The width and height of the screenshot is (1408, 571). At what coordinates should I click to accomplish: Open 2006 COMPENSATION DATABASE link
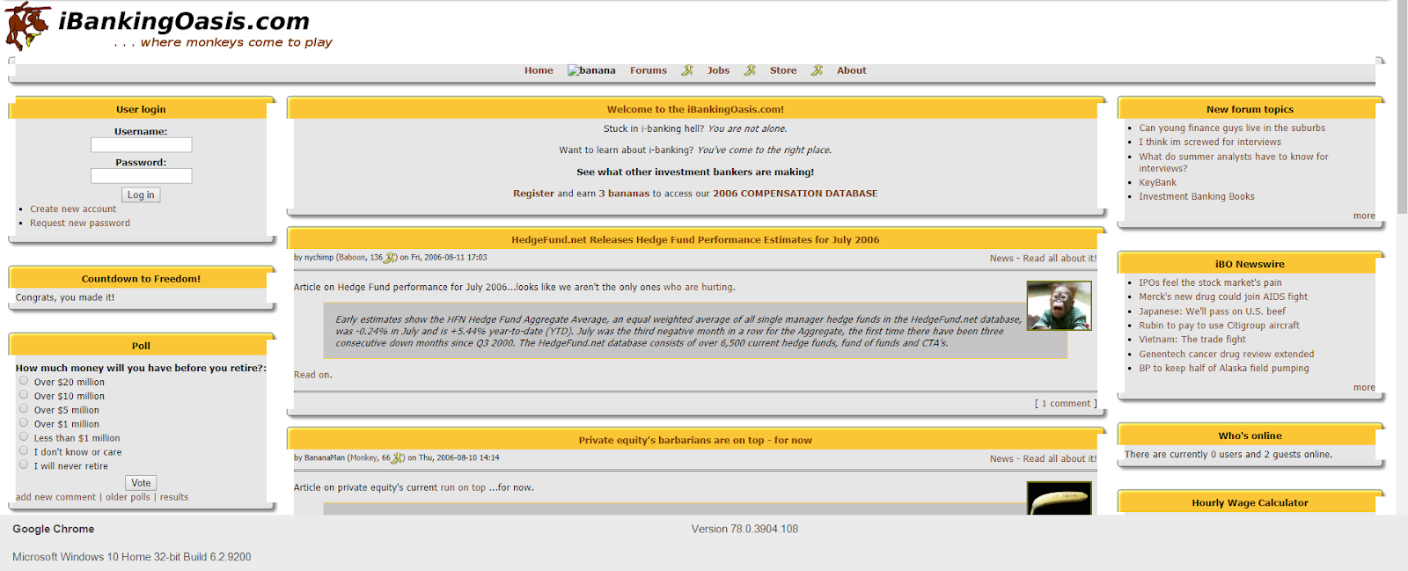[795, 194]
